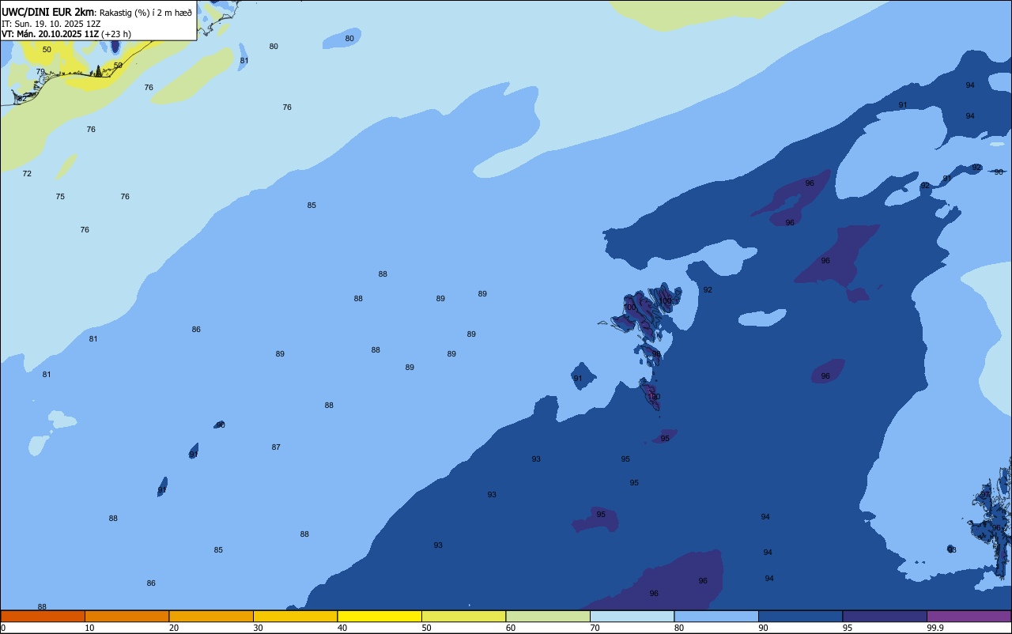This screenshot has width=1012, height=634.
Task: Select the light blue 80–90 legend swatch
Action: 716,616
